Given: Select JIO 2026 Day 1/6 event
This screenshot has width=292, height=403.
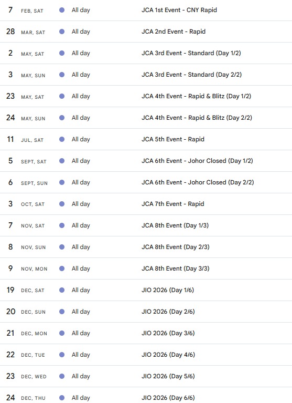Looking at the screenshot, I should [x=168, y=290].
